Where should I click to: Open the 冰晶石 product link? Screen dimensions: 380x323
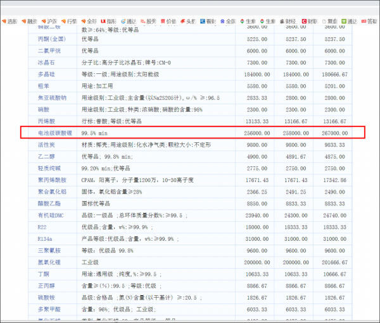(46, 63)
